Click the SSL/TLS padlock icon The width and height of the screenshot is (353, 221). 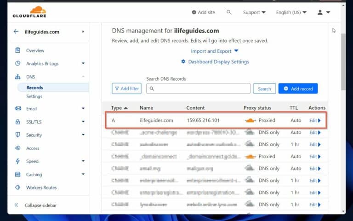pos(17,122)
